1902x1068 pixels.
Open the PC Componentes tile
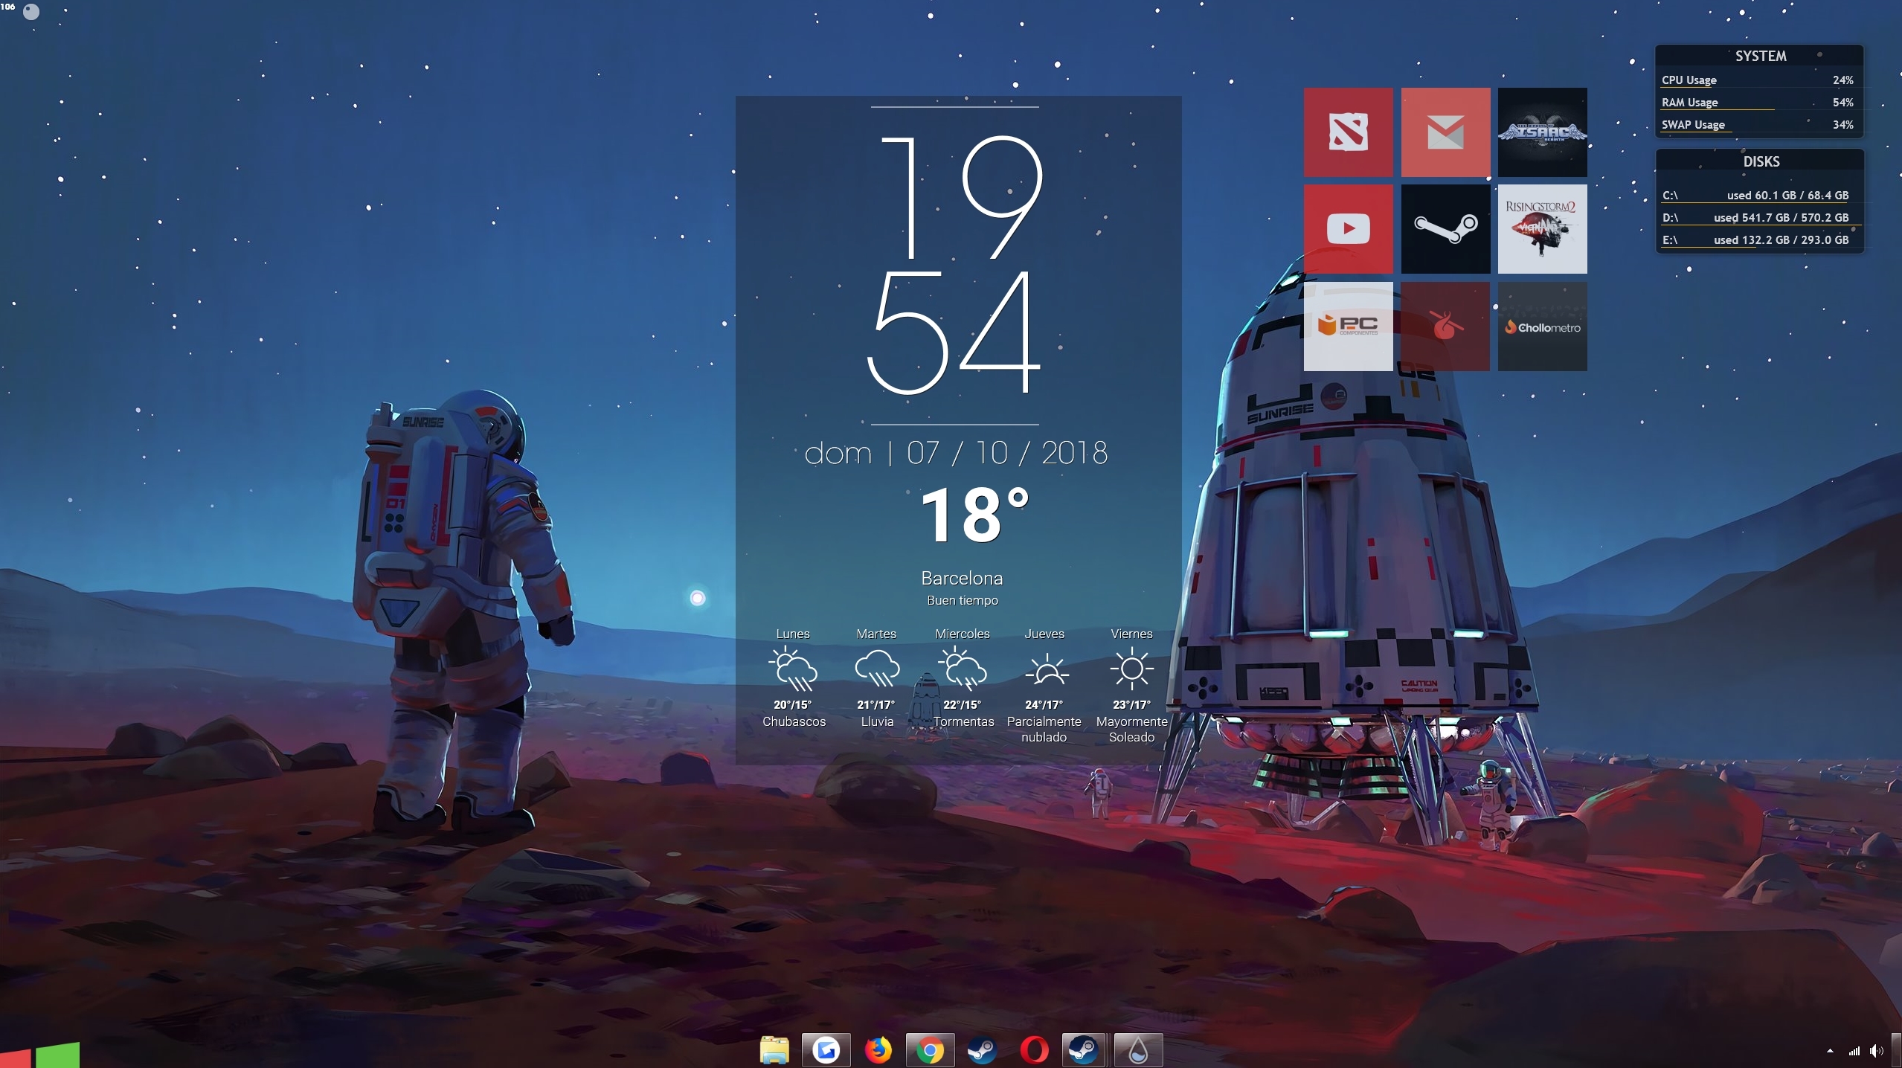pyautogui.click(x=1348, y=326)
